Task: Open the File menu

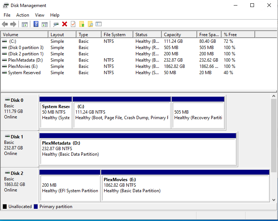Action: click(x=7, y=15)
